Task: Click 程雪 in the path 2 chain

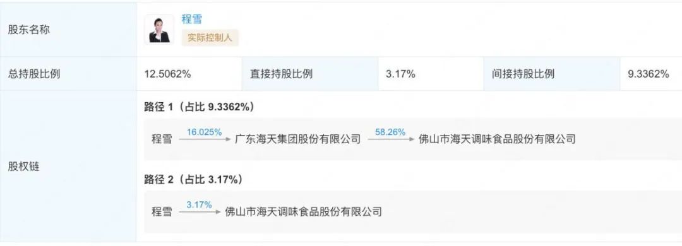Action: tap(162, 212)
